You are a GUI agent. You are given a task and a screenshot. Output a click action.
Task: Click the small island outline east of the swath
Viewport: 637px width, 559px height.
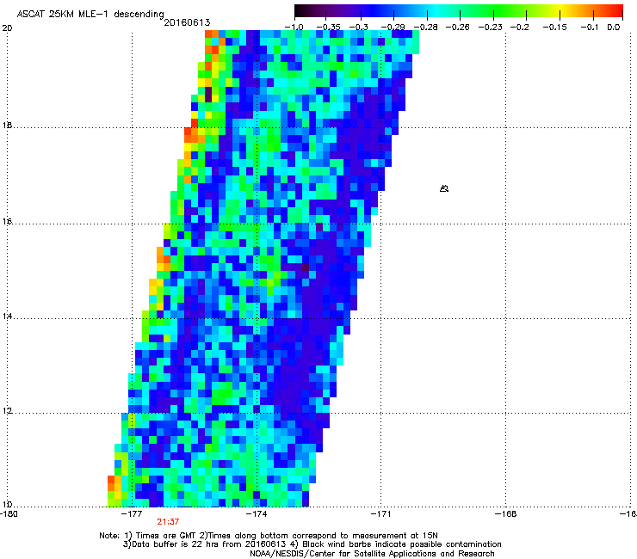(x=444, y=188)
